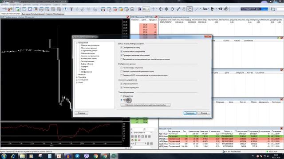Click the QUIK tech support banner
Image resolution: width=284 pixels, height=159 pixels.
254,9
